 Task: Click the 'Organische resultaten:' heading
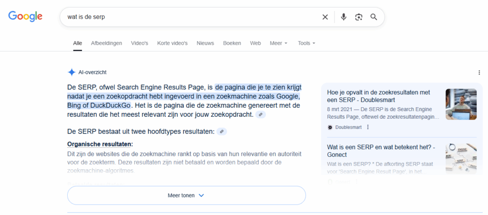100,144
